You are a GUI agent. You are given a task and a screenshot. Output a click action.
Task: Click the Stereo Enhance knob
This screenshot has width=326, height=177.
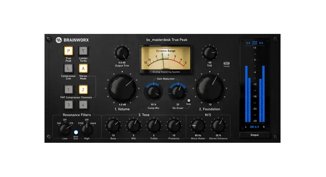tap(218, 126)
